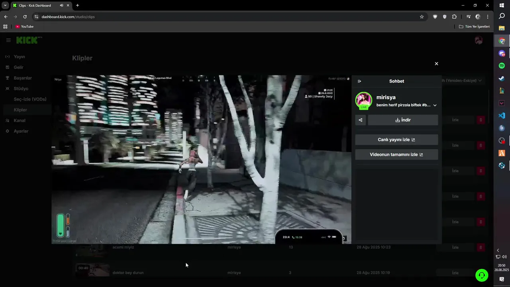Reload the page
The image size is (510, 287).
point(25,17)
